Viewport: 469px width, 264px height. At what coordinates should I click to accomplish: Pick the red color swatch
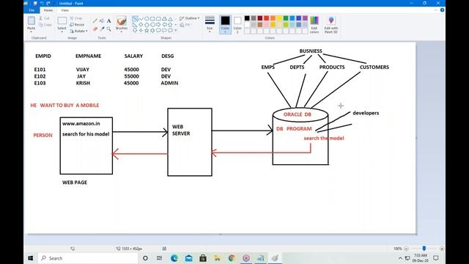click(266, 18)
